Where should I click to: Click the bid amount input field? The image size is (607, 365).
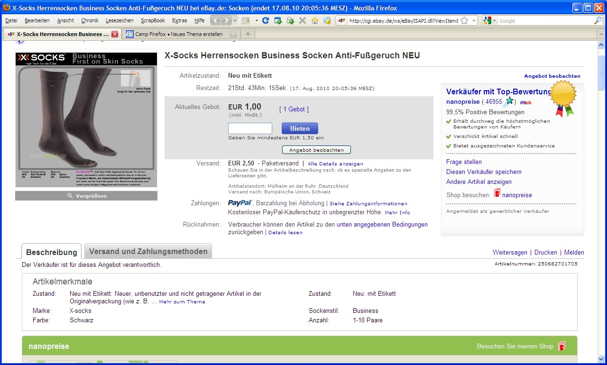250,128
